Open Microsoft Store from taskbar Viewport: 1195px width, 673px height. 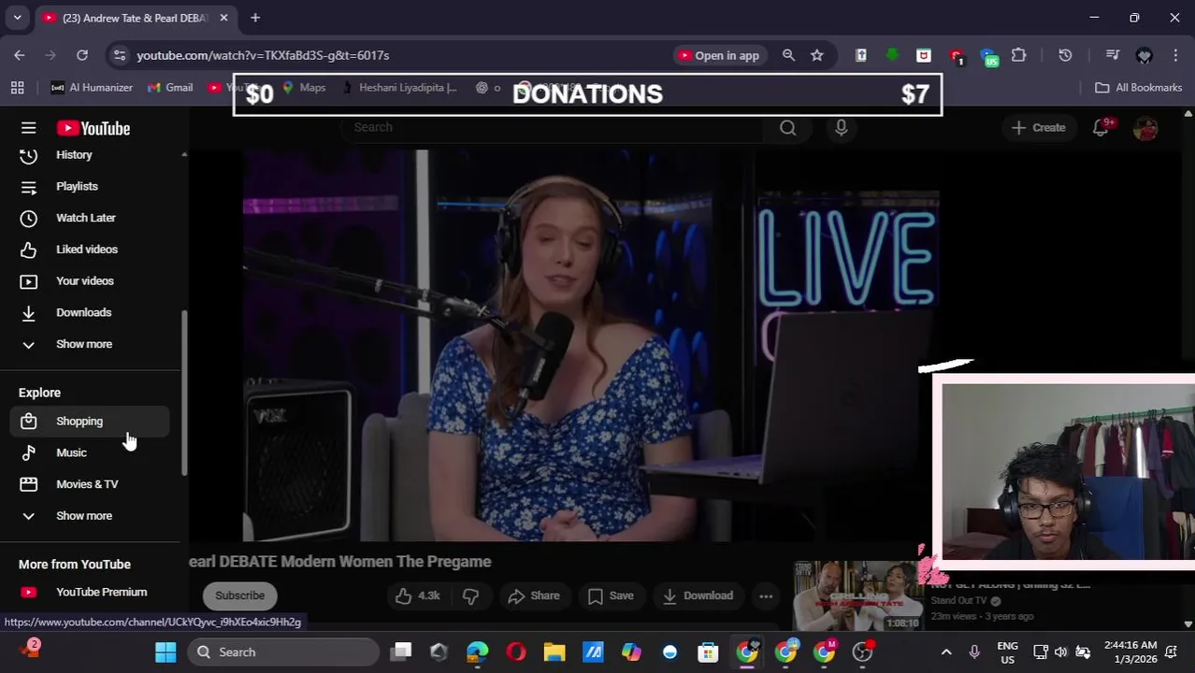(x=708, y=652)
